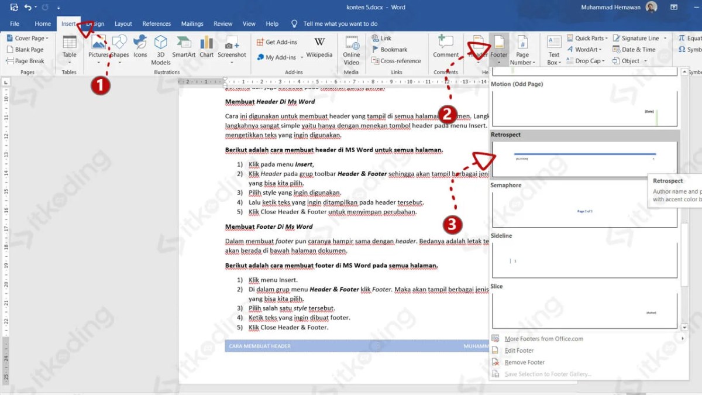Open More Footers from Office.com

coord(543,339)
